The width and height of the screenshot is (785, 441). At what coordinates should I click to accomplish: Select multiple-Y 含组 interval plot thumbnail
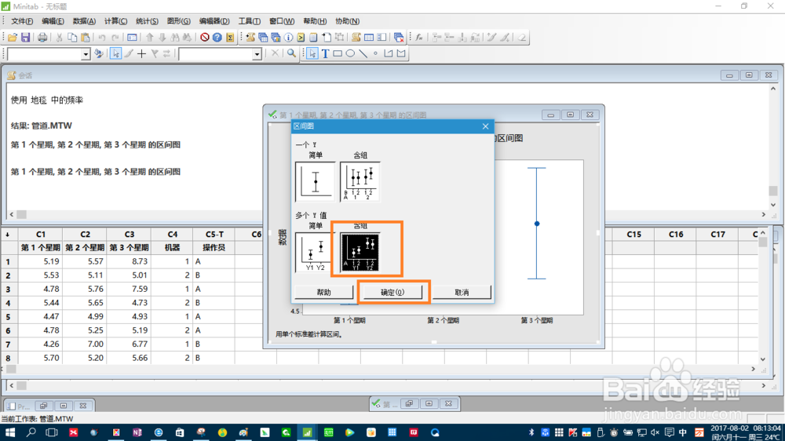click(360, 252)
